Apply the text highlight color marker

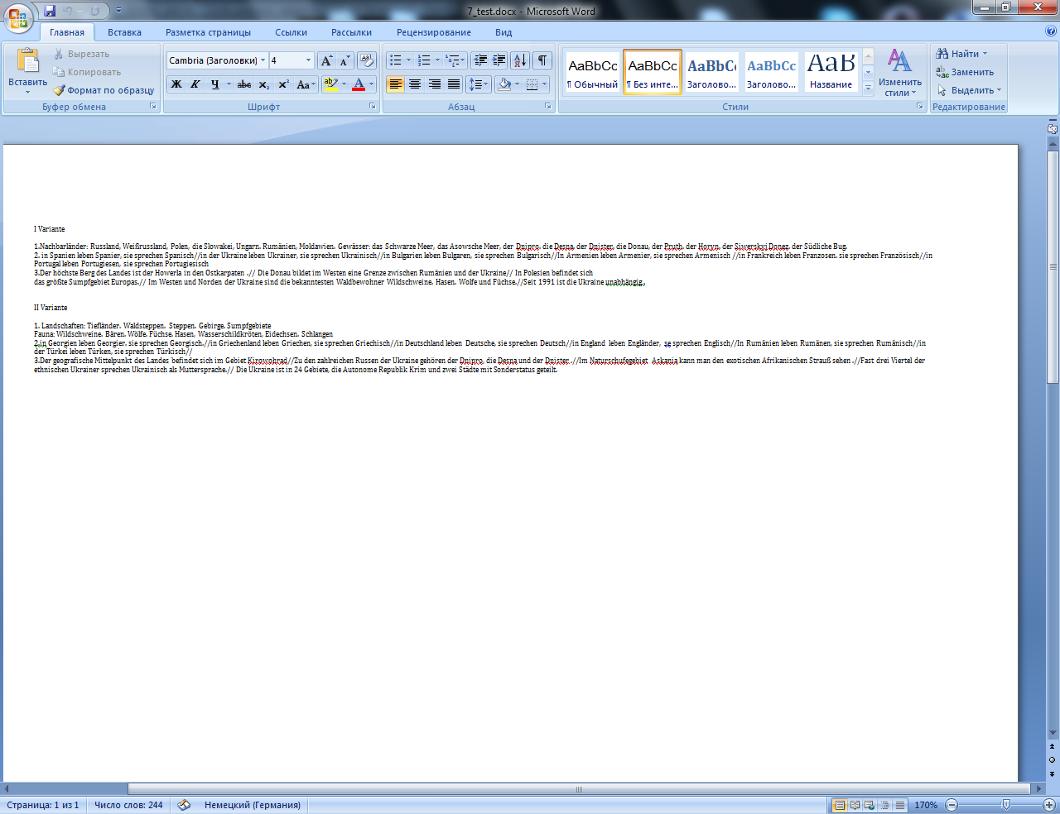[x=330, y=84]
